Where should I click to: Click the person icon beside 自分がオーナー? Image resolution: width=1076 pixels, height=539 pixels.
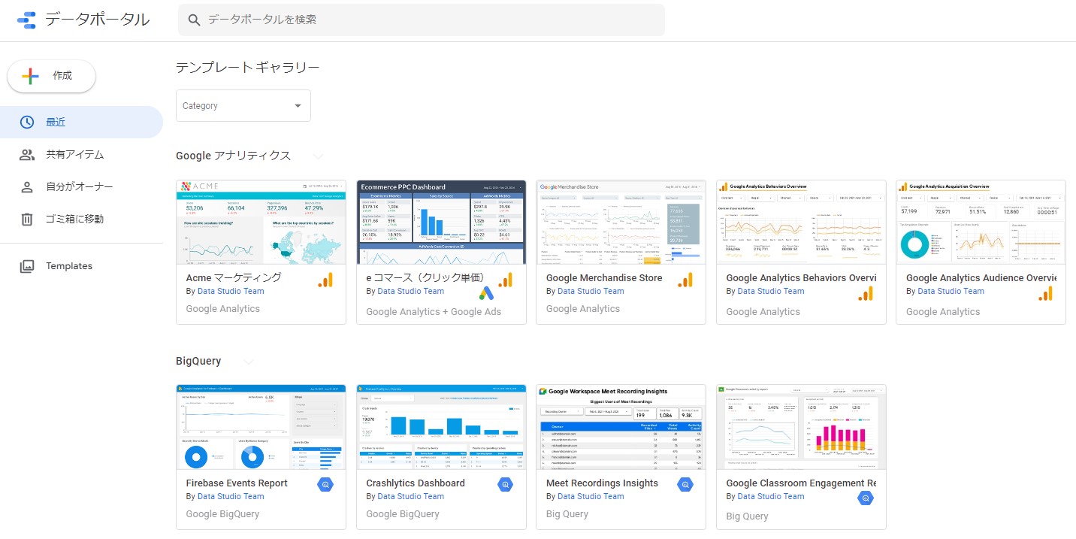tap(27, 187)
